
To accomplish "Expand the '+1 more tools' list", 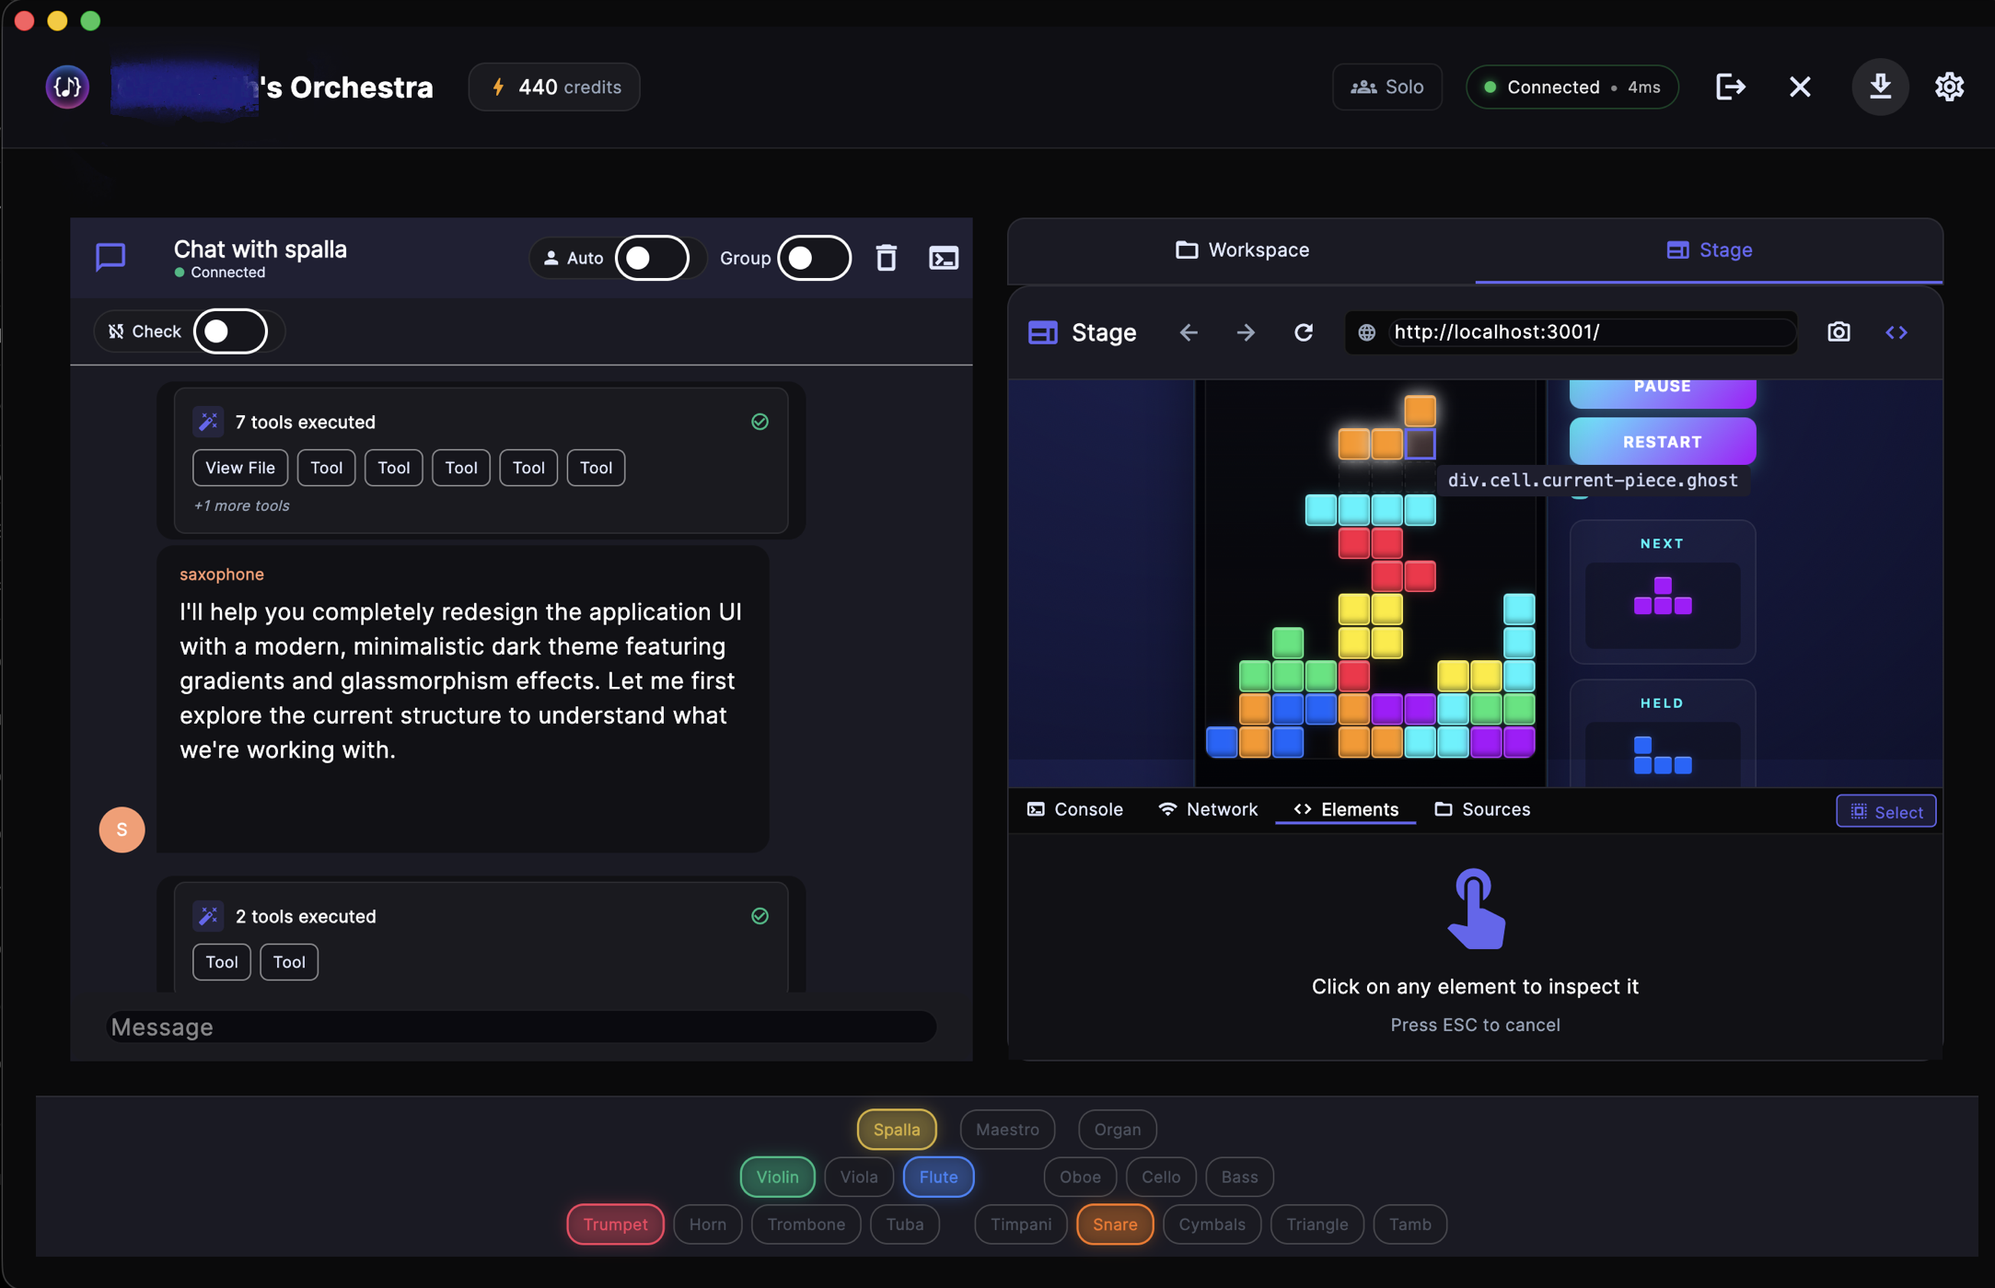I will tap(241, 505).
